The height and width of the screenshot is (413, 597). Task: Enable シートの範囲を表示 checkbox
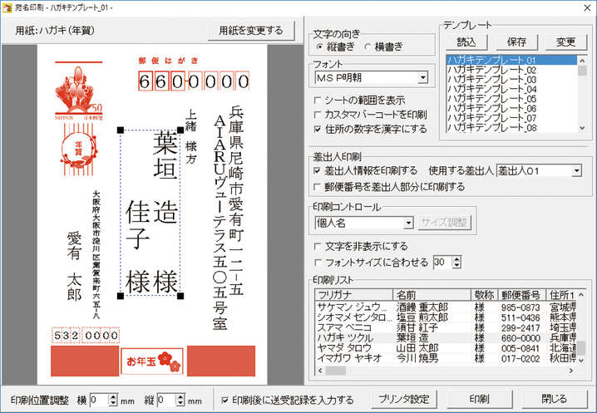318,100
